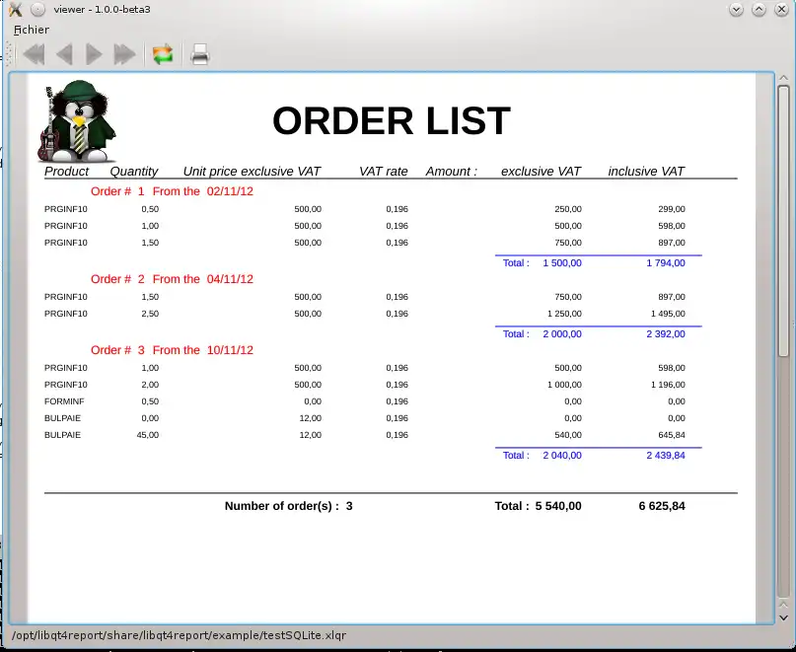Click the Order 1 total 1 794,00
This screenshot has height=652, width=796.
pyautogui.click(x=666, y=263)
